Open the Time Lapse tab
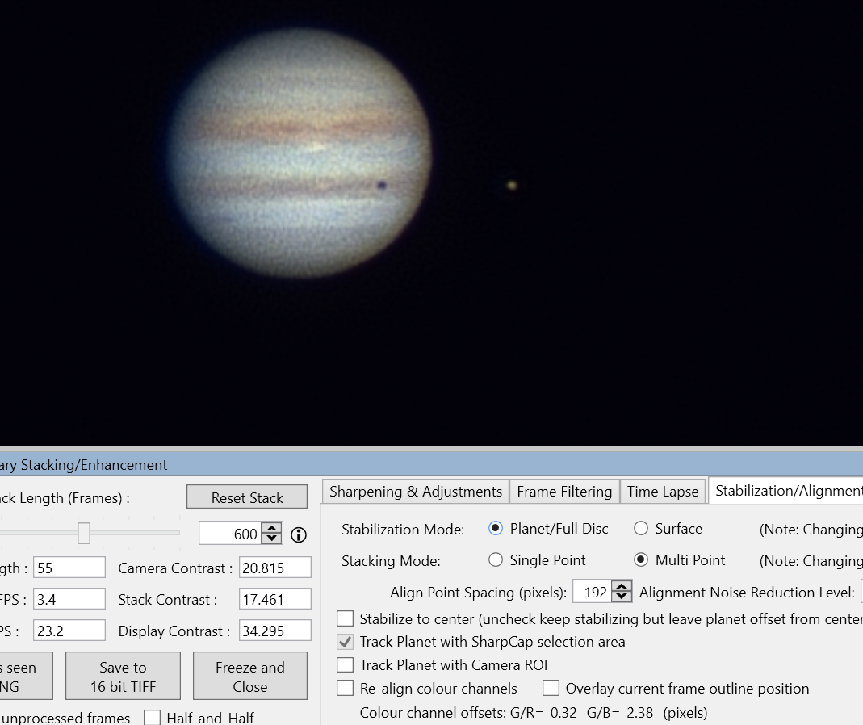The image size is (863, 725). tap(663, 491)
